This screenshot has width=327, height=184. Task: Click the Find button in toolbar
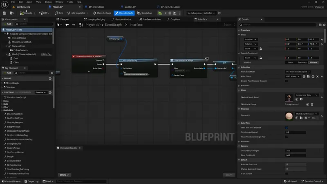(x=59, y=13)
